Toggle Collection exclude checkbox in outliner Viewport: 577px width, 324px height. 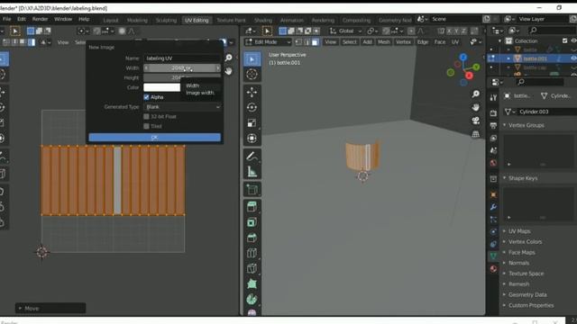tap(565, 40)
